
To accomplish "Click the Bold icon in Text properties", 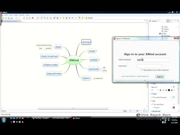I will click(161, 90).
